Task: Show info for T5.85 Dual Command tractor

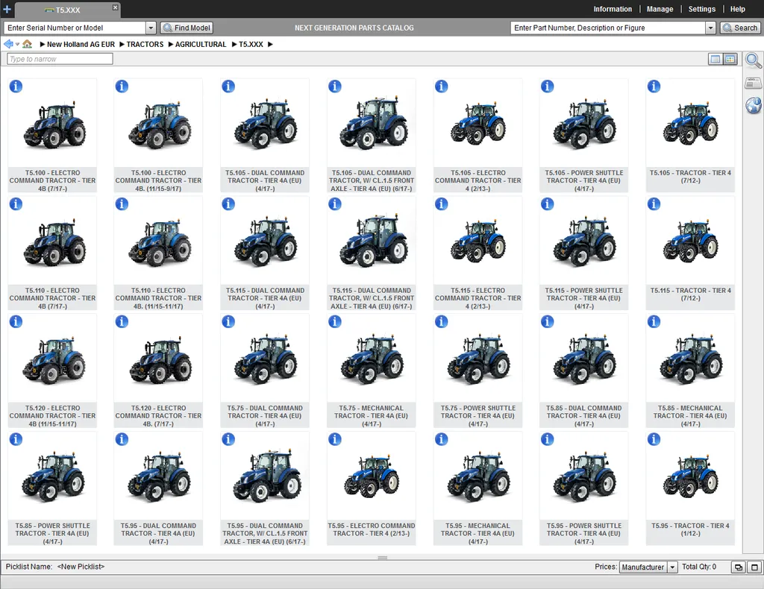Action: point(547,322)
